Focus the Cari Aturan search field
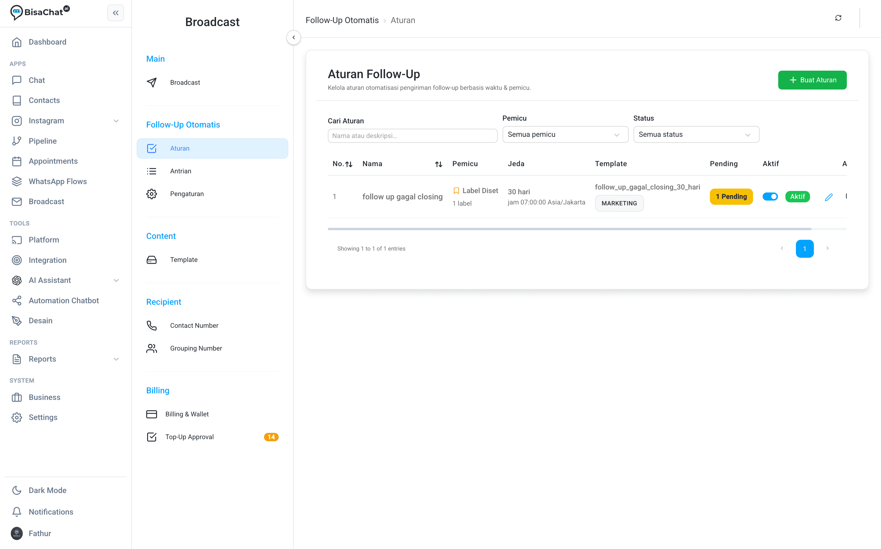Viewport: 881px width, 549px height. (413, 136)
